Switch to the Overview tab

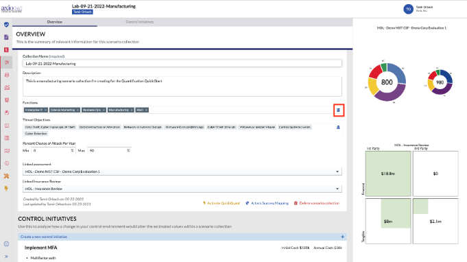[x=55, y=22]
